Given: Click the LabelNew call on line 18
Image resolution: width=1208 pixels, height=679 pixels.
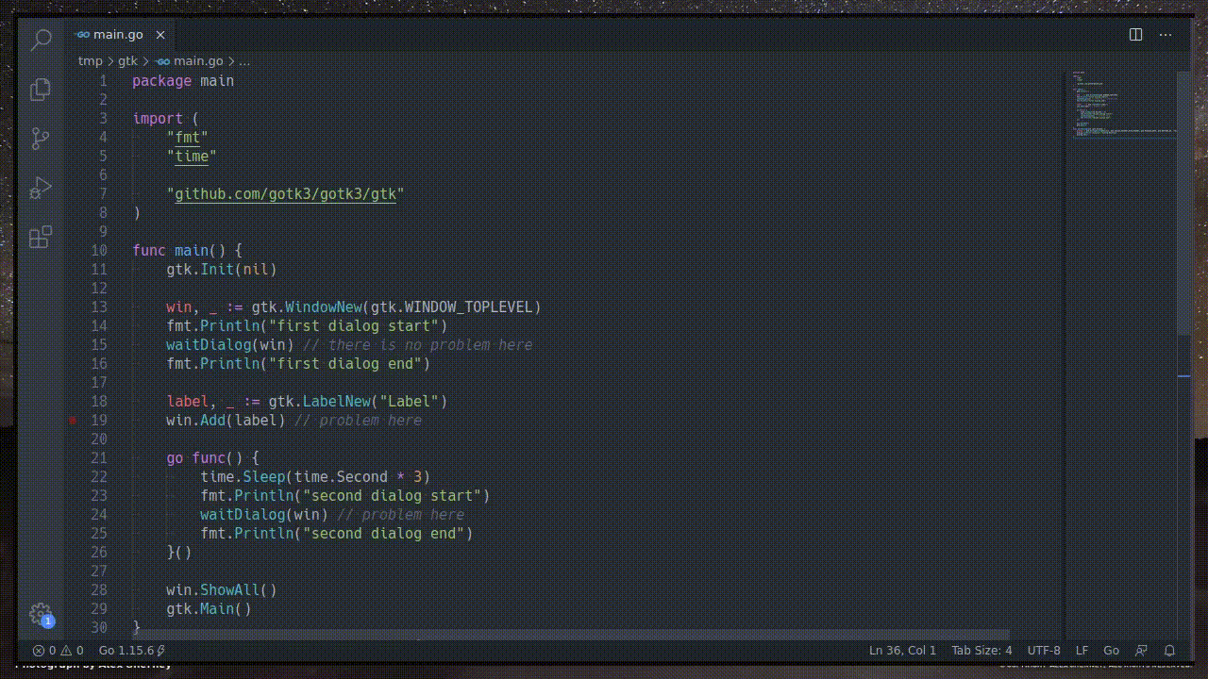Looking at the screenshot, I should [x=336, y=402].
